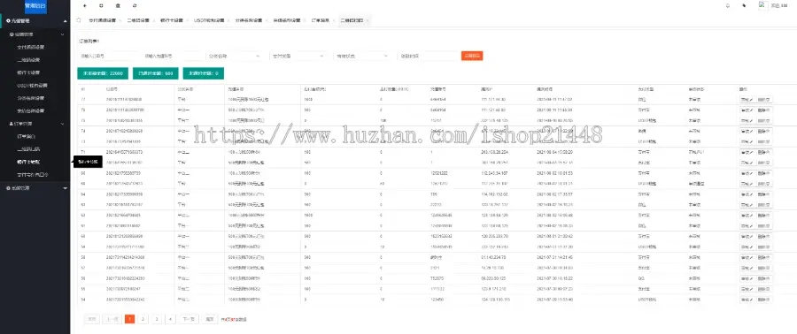Open the 审核状态 audit status dropdown filter
This screenshot has height=334, width=797.
click(x=362, y=56)
